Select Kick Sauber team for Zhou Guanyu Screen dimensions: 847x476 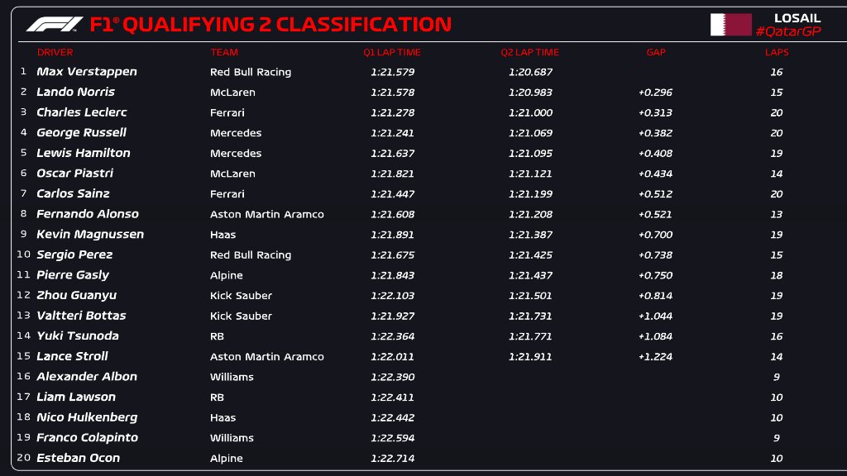(241, 296)
